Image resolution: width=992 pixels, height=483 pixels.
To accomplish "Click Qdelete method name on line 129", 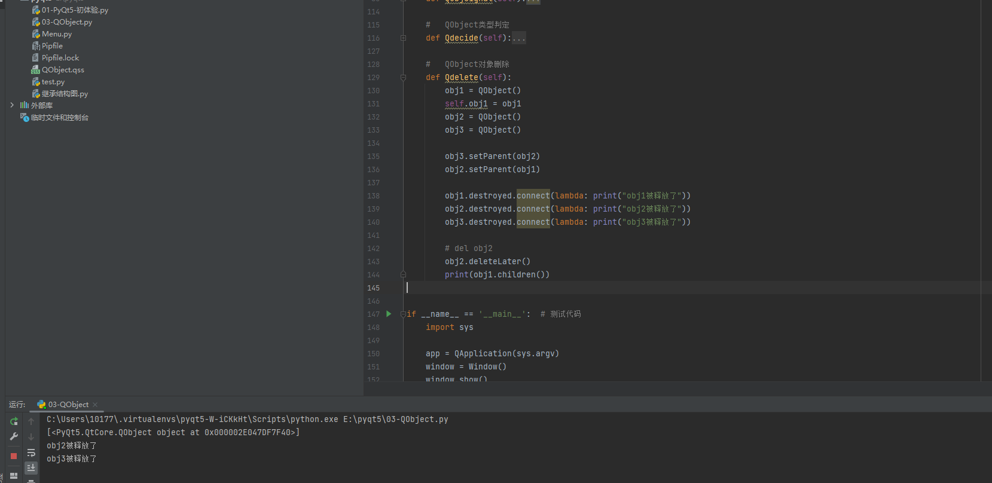I will coord(462,78).
